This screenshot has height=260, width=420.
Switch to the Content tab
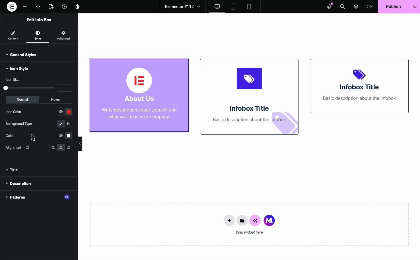pyautogui.click(x=13, y=35)
